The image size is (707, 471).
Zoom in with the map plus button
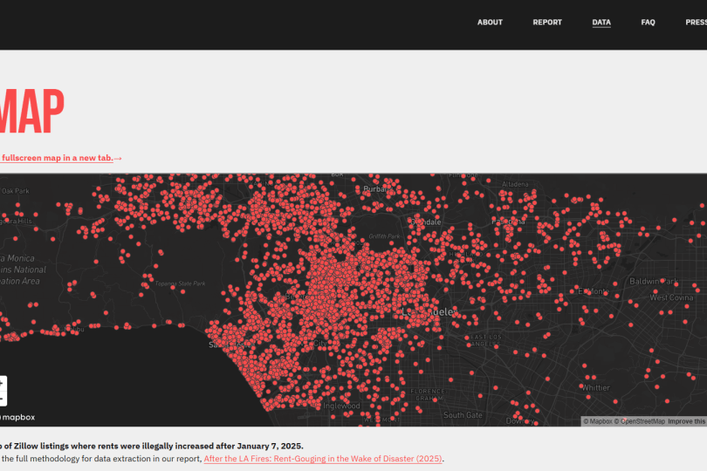click(x=2, y=384)
